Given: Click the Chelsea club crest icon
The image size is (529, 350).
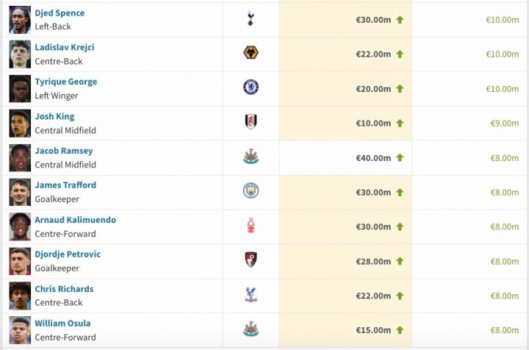Looking at the screenshot, I should pyautogui.click(x=251, y=87).
